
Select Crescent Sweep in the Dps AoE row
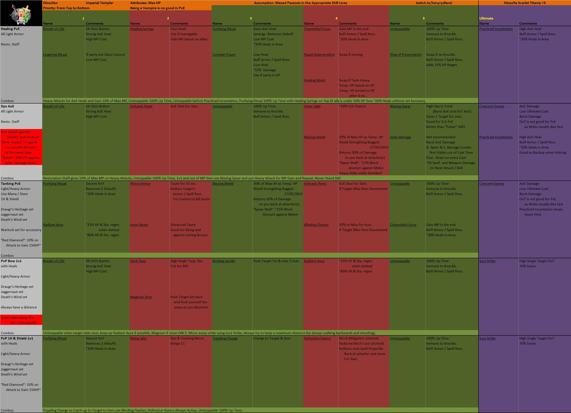click(x=492, y=106)
